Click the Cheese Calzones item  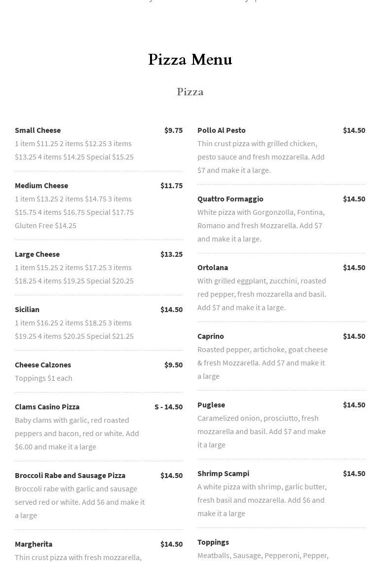pyautogui.click(x=43, y=365)
